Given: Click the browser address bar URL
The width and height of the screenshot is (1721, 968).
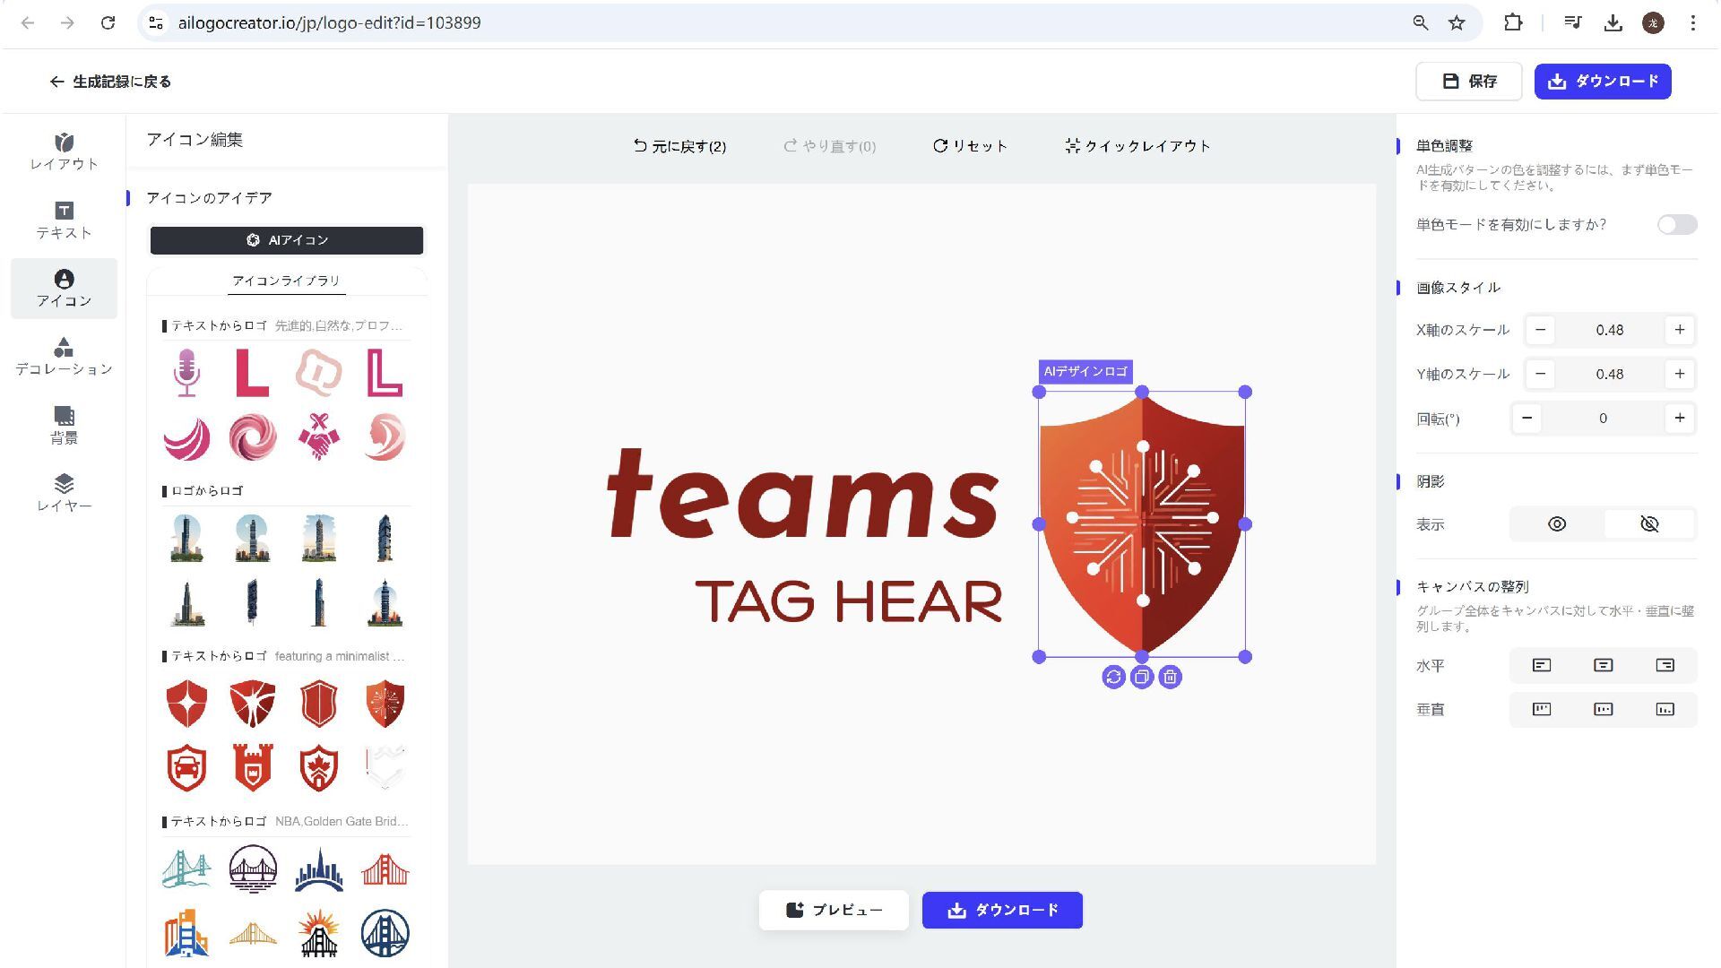Looking at the screenshot, I should point(329,23).
